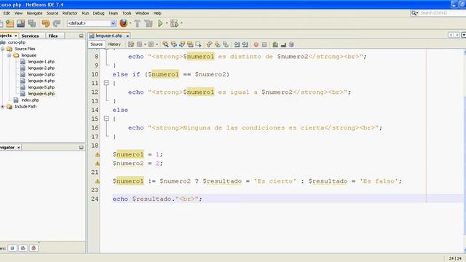Switch to the Services tab
The width and height of the screenshot is (466, 262).
point(30,36)
